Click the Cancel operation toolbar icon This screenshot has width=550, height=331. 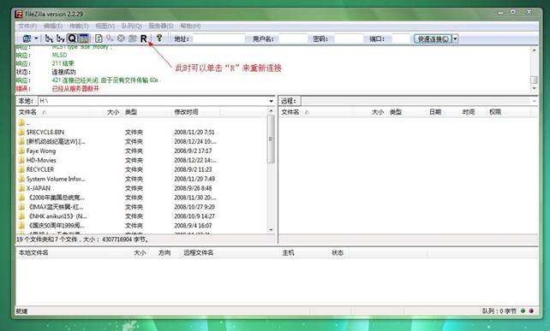pyautogui.click(x=121, y=38)
